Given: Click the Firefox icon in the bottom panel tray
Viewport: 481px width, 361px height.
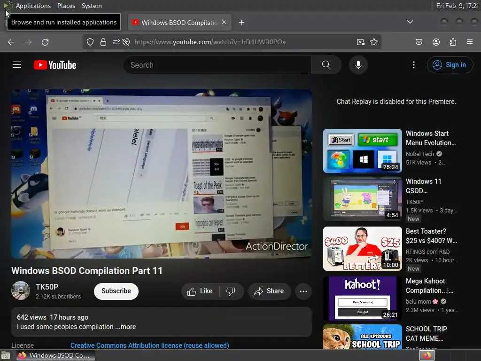Looking at the screenshot, I should pyautogui.click(x=427, y=355).
